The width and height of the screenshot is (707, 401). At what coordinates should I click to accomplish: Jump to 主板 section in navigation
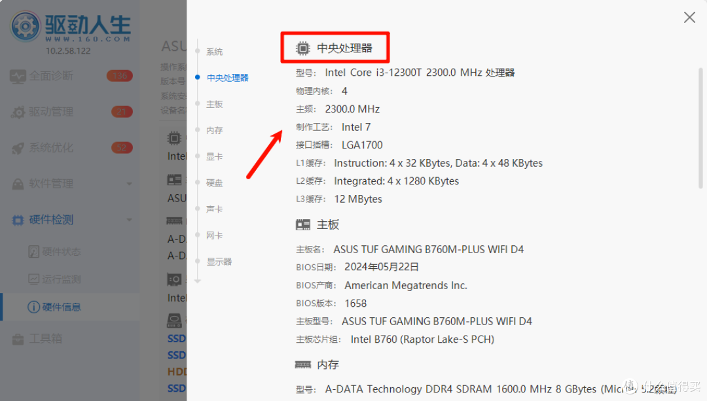[215, 104]
